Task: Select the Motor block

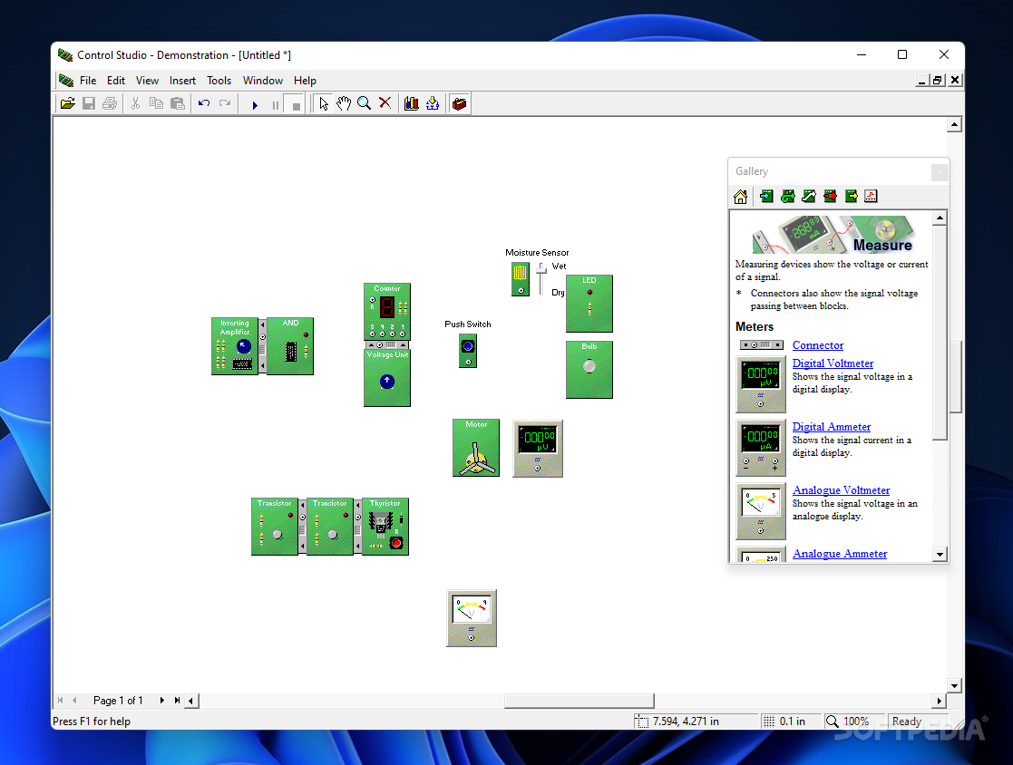Action: [476, 448]
